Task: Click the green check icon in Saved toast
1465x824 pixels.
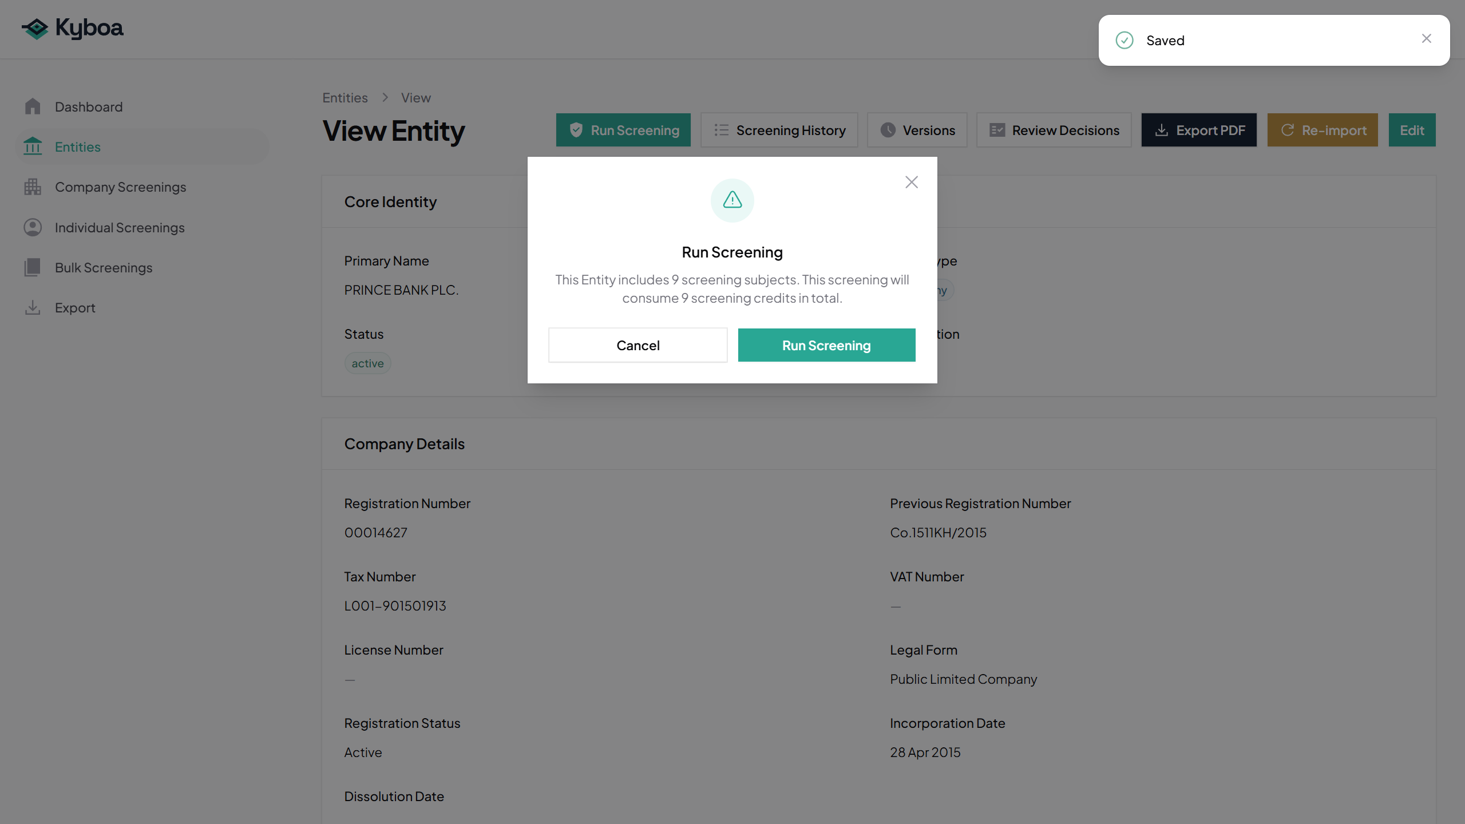Action: click(x=1125, y=40)
